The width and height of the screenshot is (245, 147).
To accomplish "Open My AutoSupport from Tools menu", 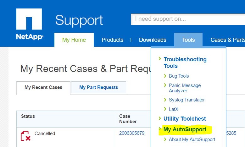I will click(185, 129).
